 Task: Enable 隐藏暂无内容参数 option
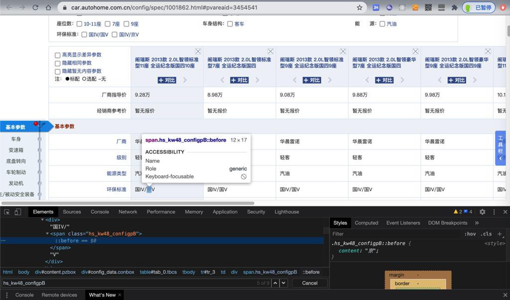pos(58,72)
